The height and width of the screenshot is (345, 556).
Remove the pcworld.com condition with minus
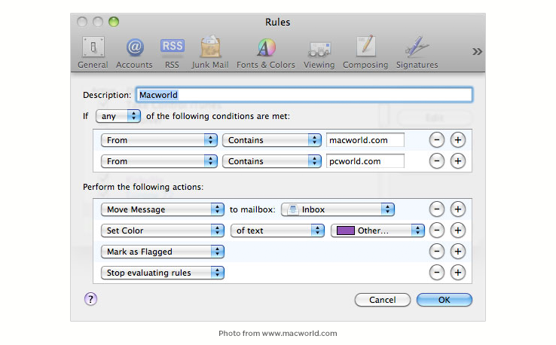coord(437,161)
